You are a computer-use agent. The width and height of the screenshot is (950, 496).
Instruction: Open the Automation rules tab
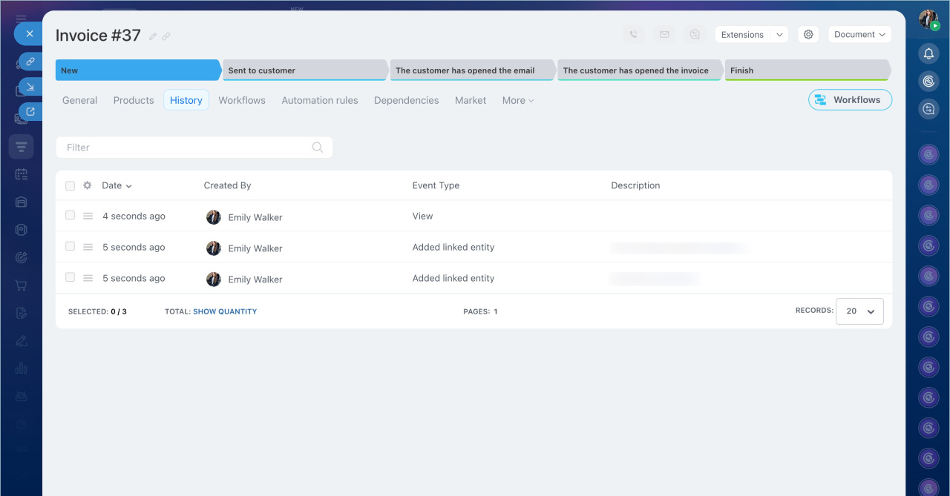coord(320,100)
